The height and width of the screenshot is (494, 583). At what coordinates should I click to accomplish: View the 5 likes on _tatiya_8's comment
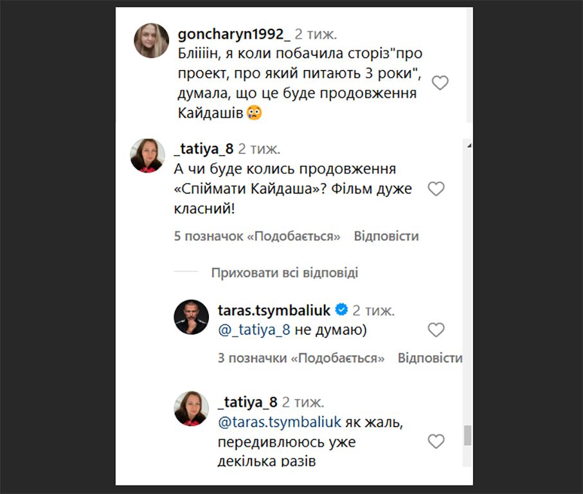(257, 236)
